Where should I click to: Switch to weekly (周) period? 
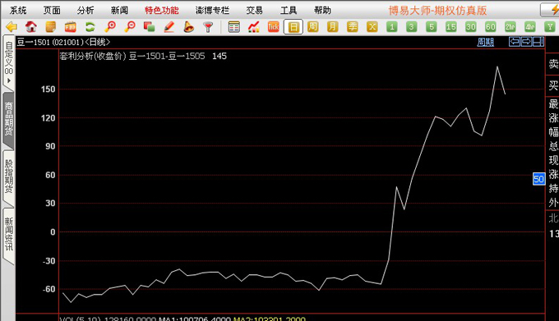pos(312,27)
